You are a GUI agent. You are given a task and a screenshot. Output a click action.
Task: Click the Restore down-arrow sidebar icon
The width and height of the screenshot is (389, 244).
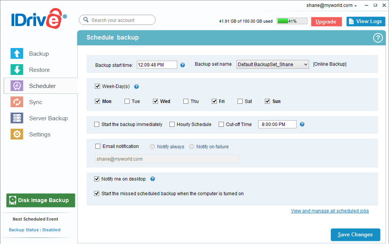pos(17,70)
